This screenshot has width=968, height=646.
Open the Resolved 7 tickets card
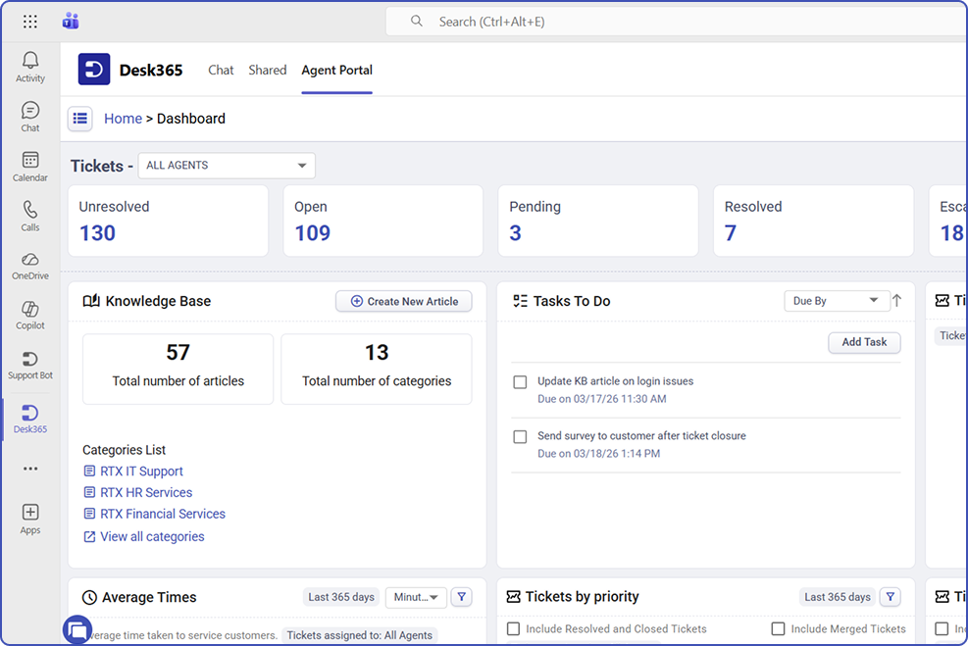[813, 221]
